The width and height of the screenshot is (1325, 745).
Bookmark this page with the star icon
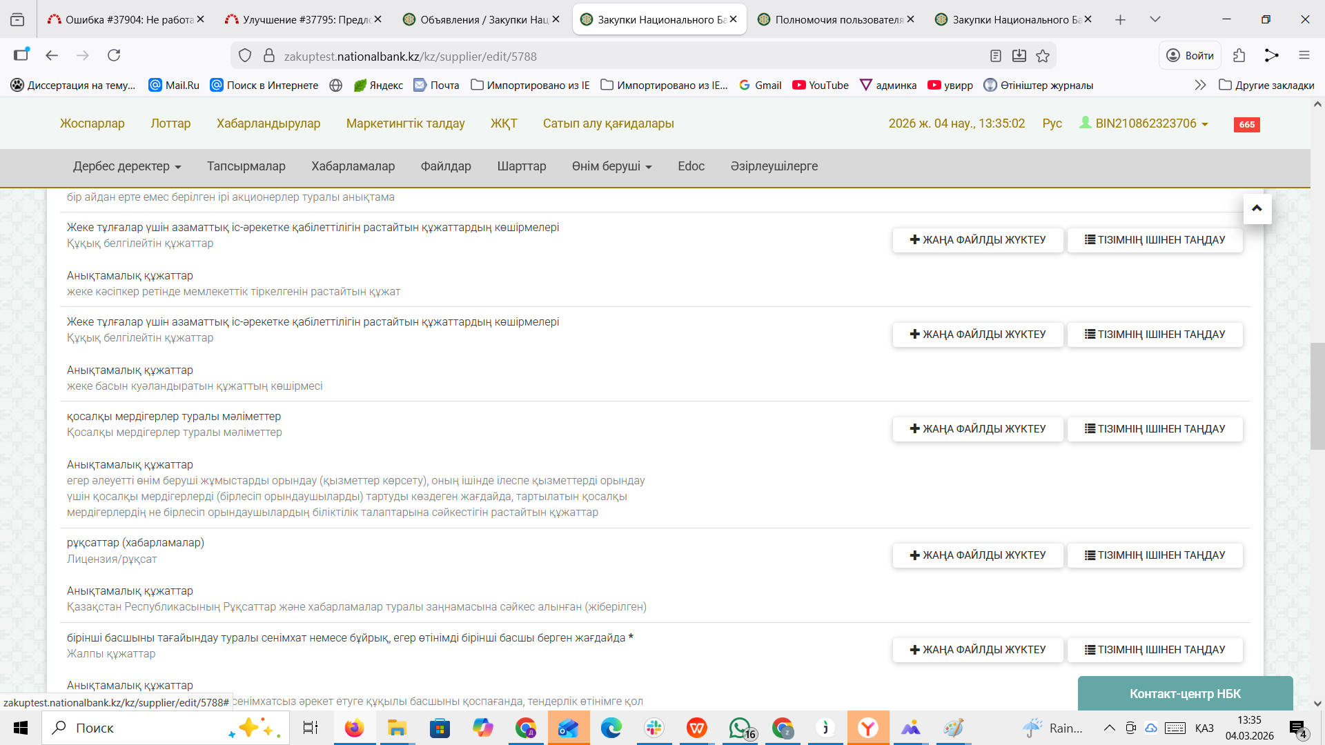1043,56
